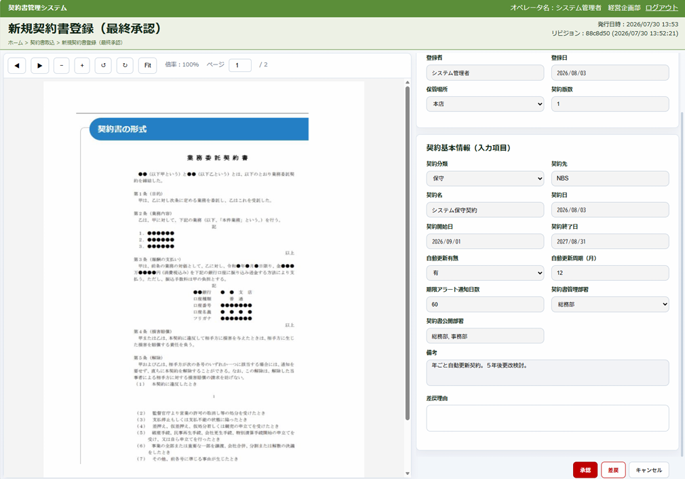Screen dimensions: 685x479
Task: Cancel with the キャンセル button
Action: pyautogui.click(x=649, y=470)
